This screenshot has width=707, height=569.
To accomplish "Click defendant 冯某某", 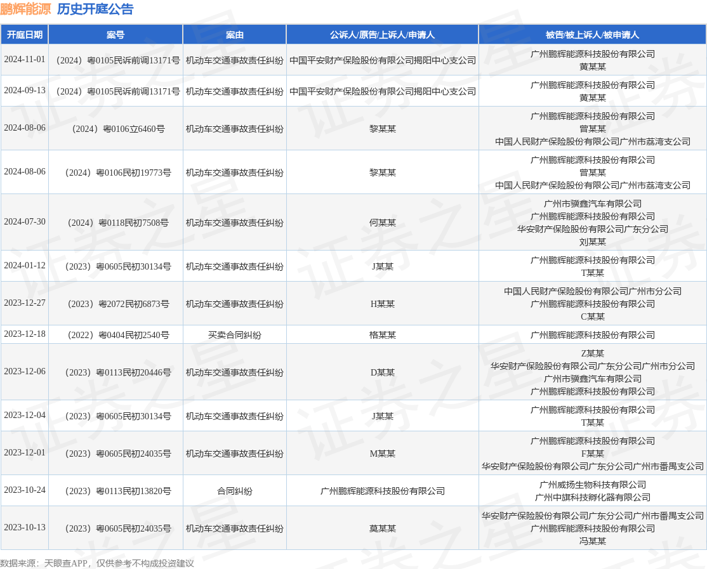I will click(593, 541).
